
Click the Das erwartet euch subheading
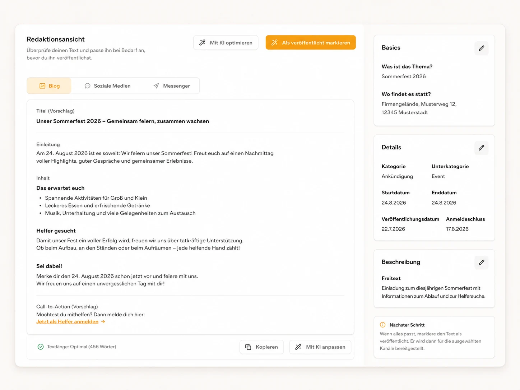[60, 188]
